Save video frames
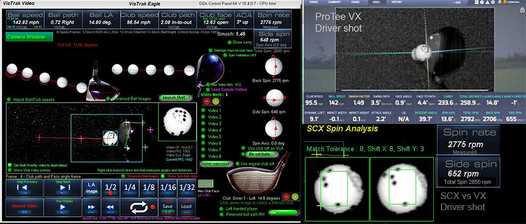This screenshot has height=224, width=526. [x=167, y=207]
